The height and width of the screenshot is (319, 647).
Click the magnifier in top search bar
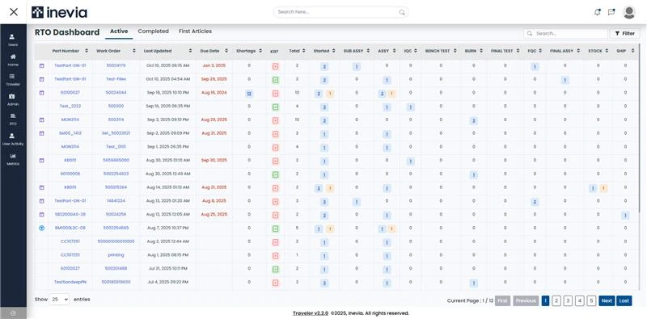pyautogui.click(x=401, y=12)
